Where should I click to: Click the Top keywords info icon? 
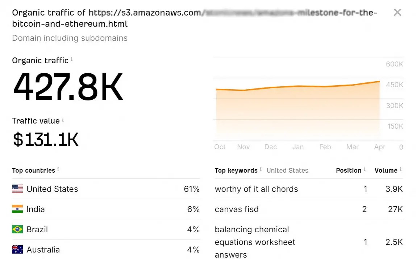point(260,168)
